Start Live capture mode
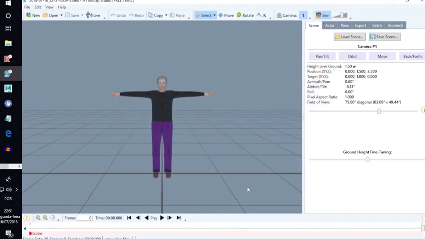425x239 pixels. point(93,15)
